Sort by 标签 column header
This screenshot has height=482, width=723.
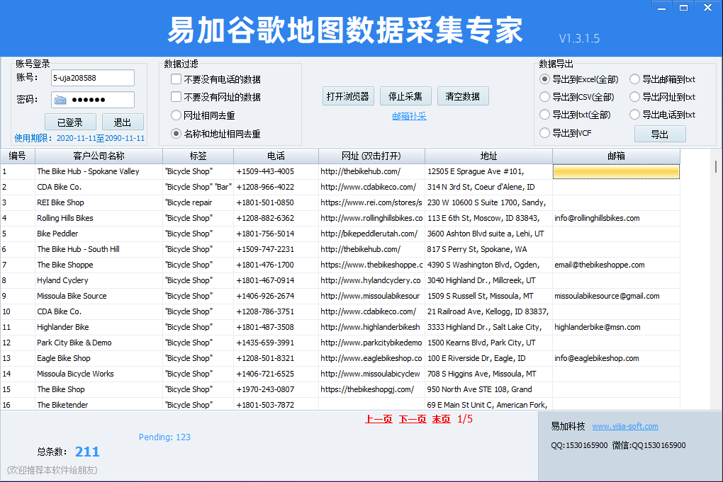click(198, 156)
